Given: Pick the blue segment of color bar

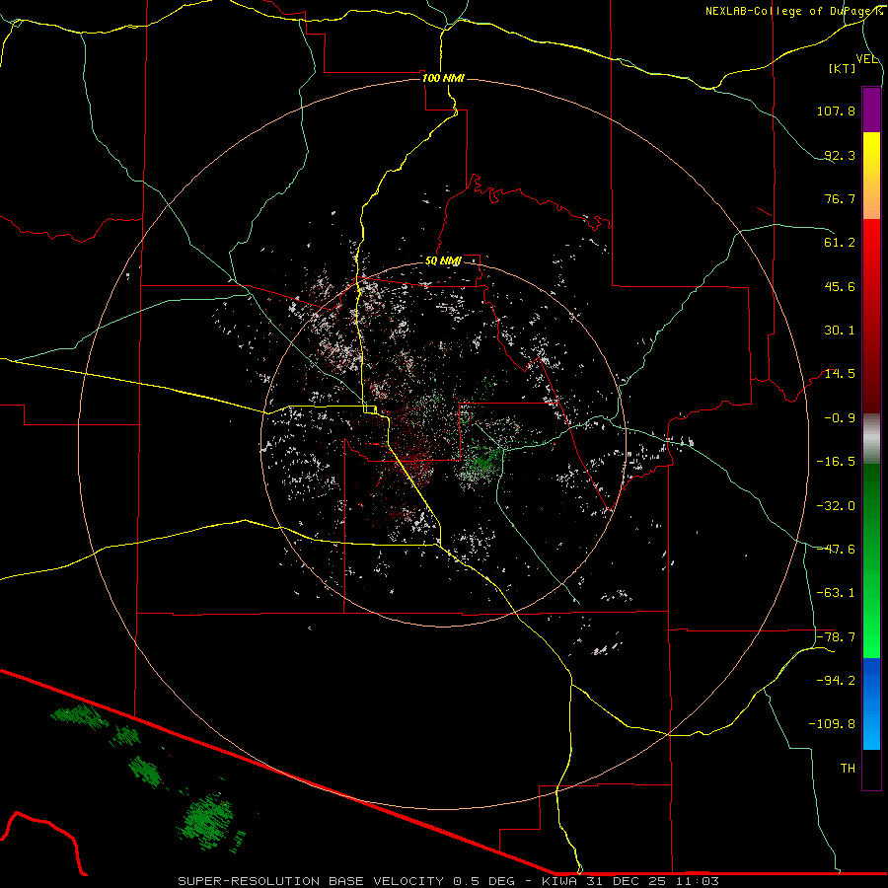Looking at the screenshot, I should (x=871, y=703).
